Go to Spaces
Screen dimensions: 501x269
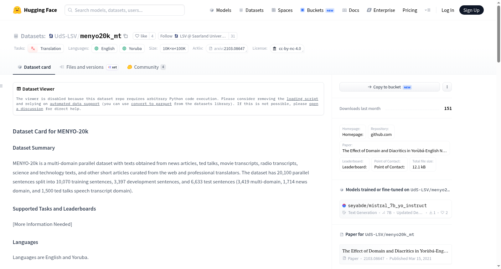(x=282, y=10)
